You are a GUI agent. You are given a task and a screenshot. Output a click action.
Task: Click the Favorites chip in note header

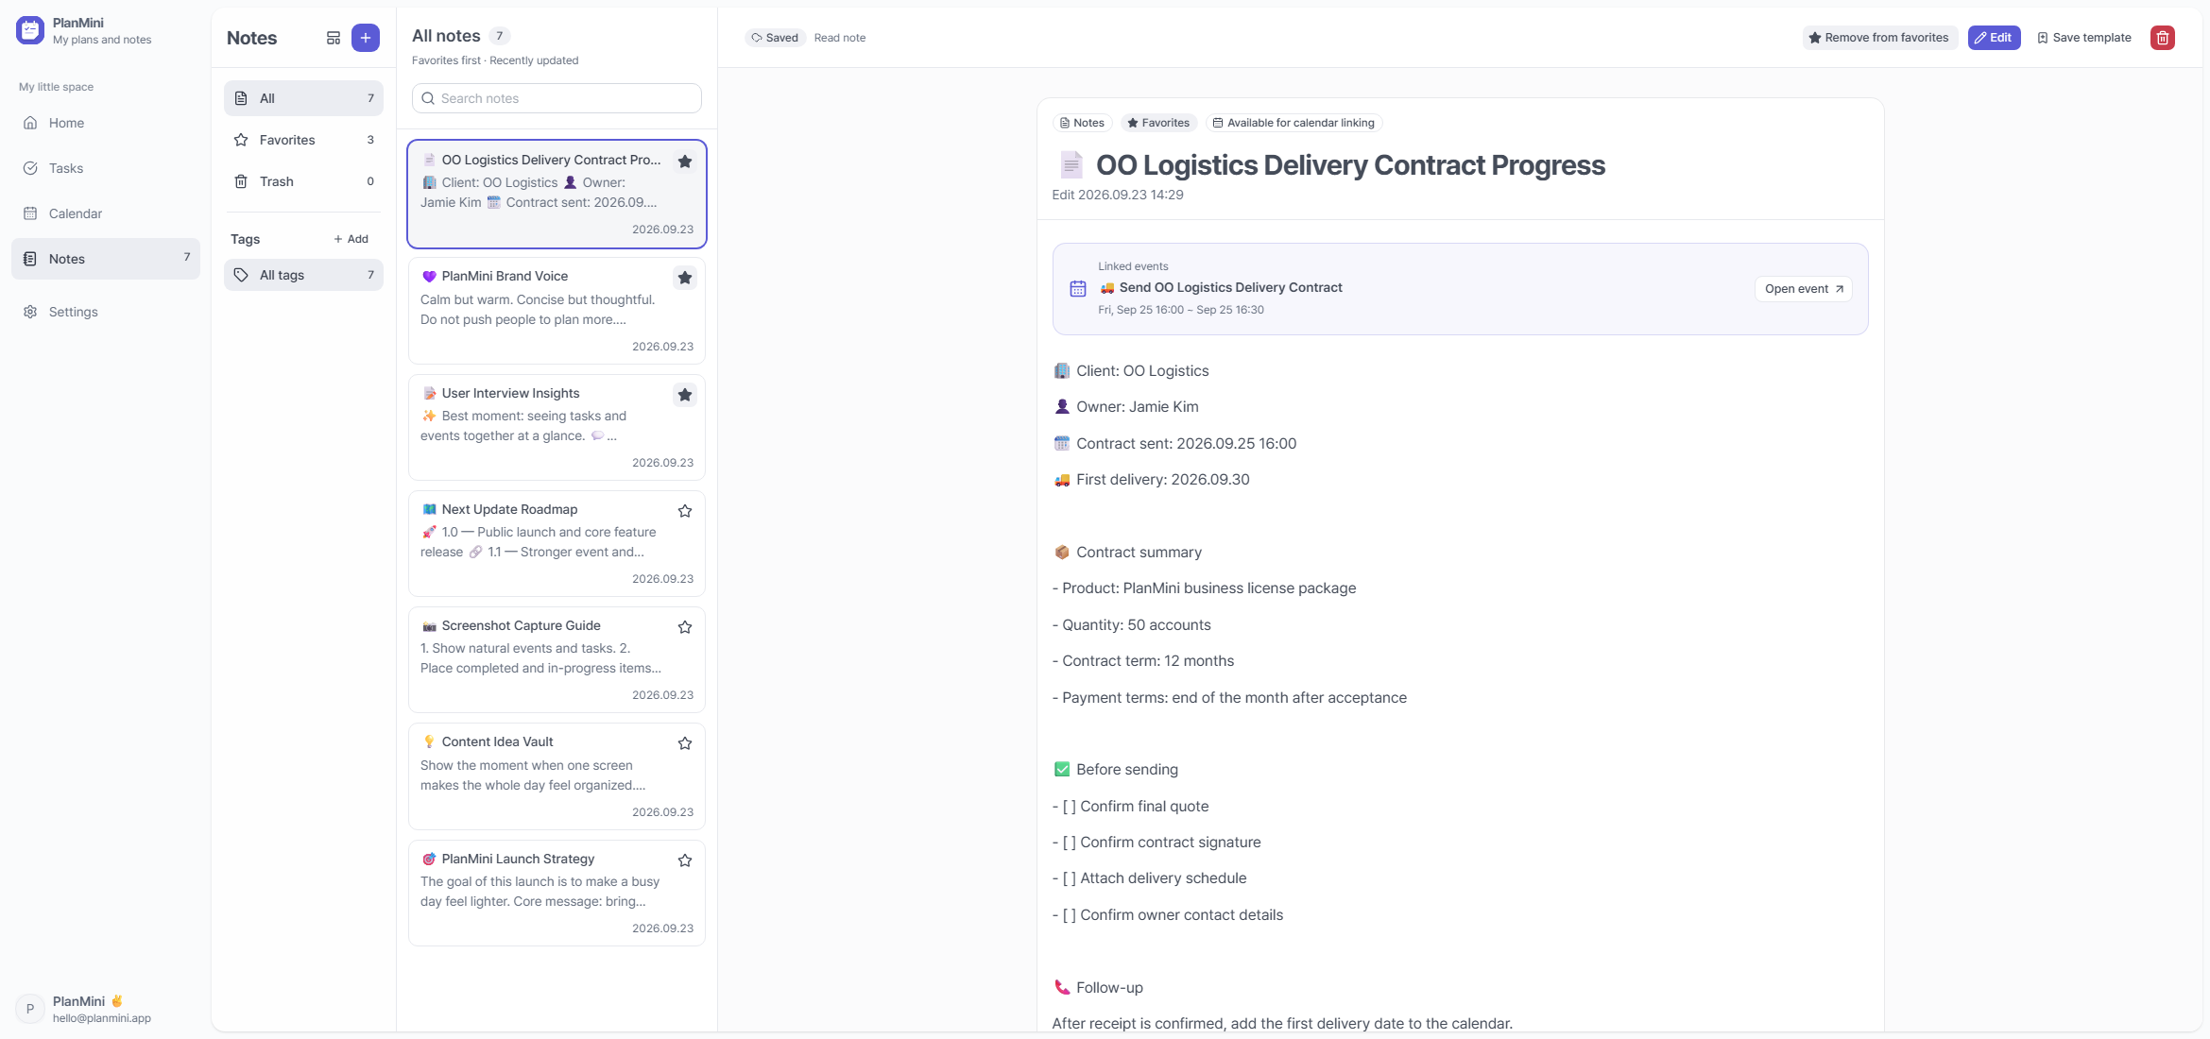point(1158,123)
